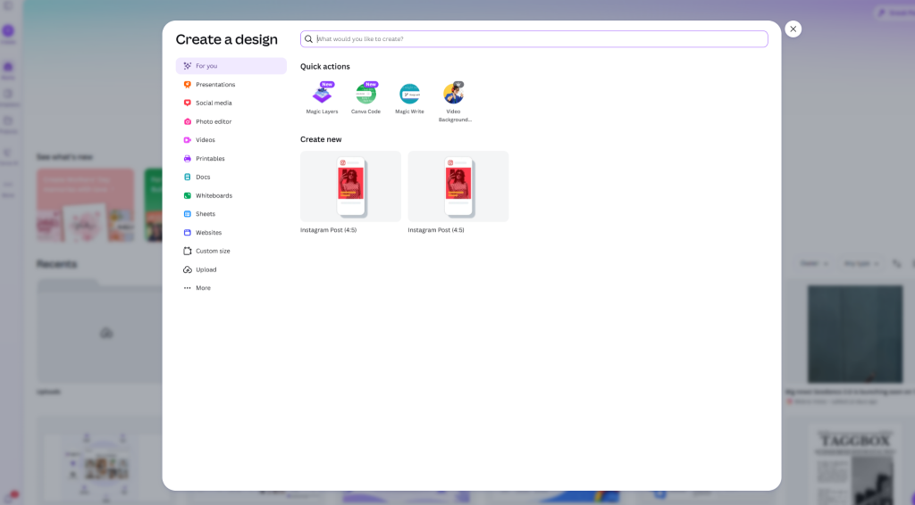The height and width of the screenshot is (505, 915).
Task: Open the Presentations category
Action: pos(231,85)
